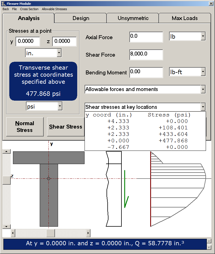This screenshot has height=254, width=215.
Task: Click the status message scroll up arrow
Action: pyautogui.click(x=209, y=241)
